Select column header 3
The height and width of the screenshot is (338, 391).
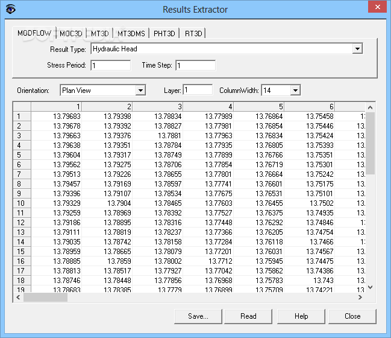point(158,107)
